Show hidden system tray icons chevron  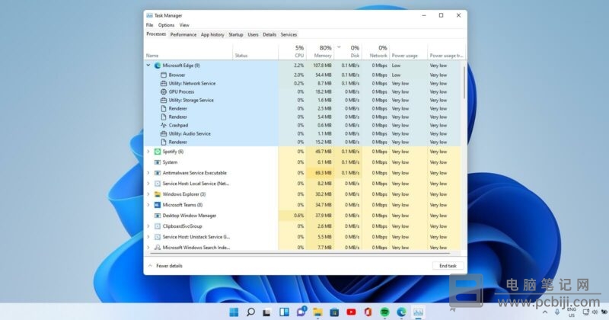point(545,312)
